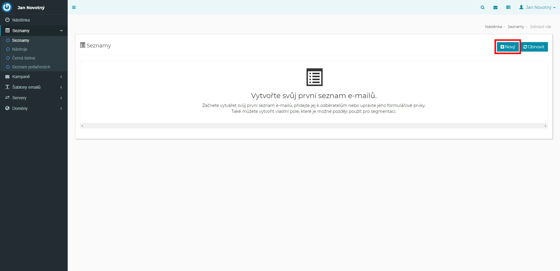Click the Nástěnka dashboard sidebar item
The width and height of the screenshot is (560, 271).
21,20
